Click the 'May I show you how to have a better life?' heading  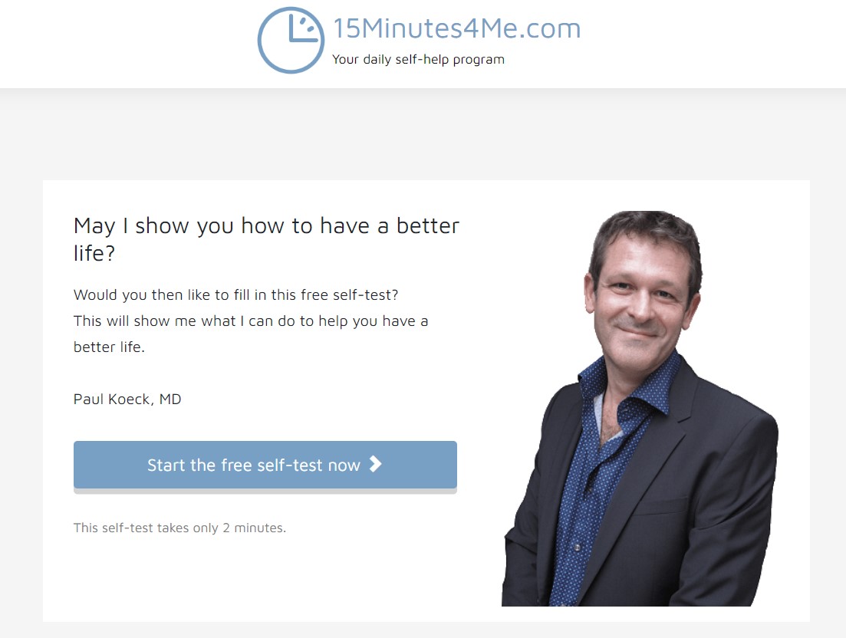pos(267,239)
